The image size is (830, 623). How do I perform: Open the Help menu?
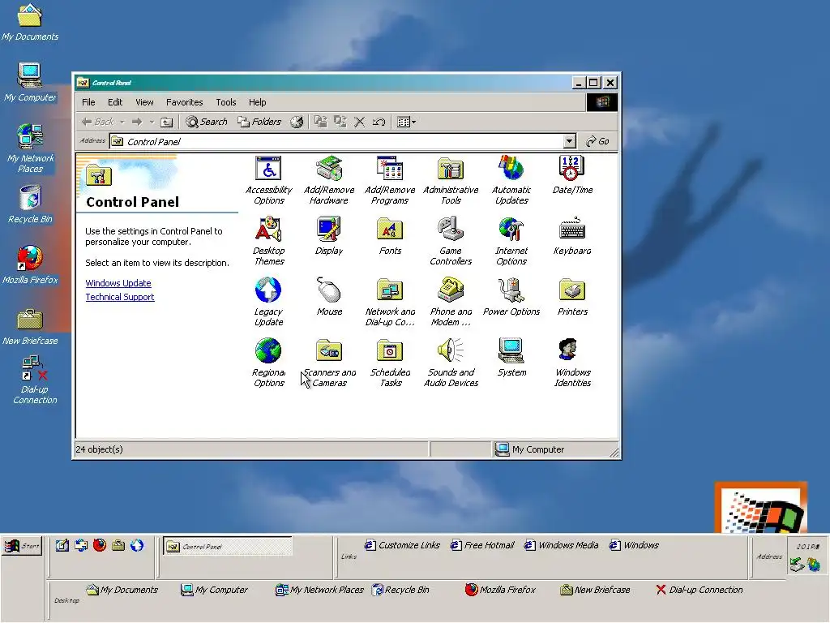[x=257, y=102]
